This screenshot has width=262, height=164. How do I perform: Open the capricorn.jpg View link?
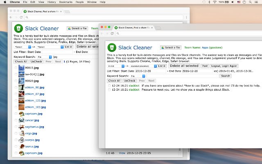122,153
